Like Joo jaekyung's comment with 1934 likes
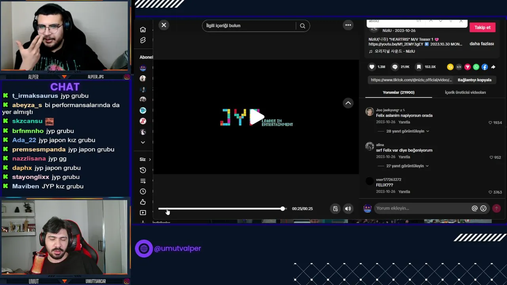Image resolution: width=507 pixels, height=285 pixels. (x=490, y=123)
